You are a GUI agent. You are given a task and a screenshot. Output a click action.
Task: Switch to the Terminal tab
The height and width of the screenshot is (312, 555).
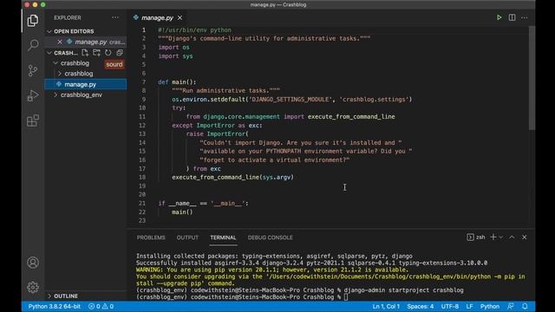tap(223, 237)
